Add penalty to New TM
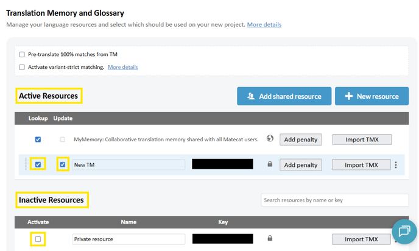 [x=301, y=165]
